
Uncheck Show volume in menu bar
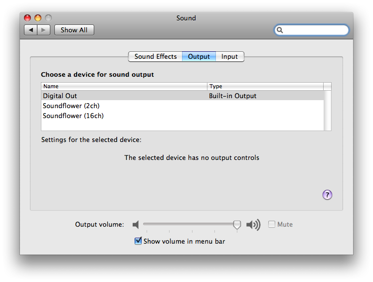pyautogui.click(x=138, y=241)
